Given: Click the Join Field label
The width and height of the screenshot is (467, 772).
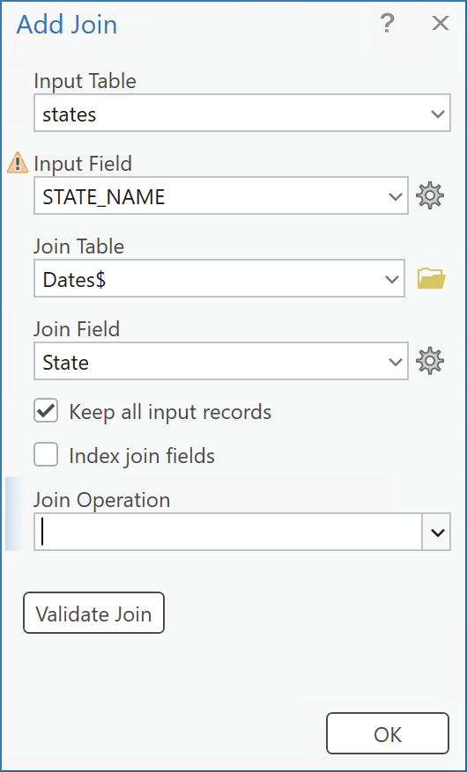Looking at the screenshot, I should click(77, 329).
